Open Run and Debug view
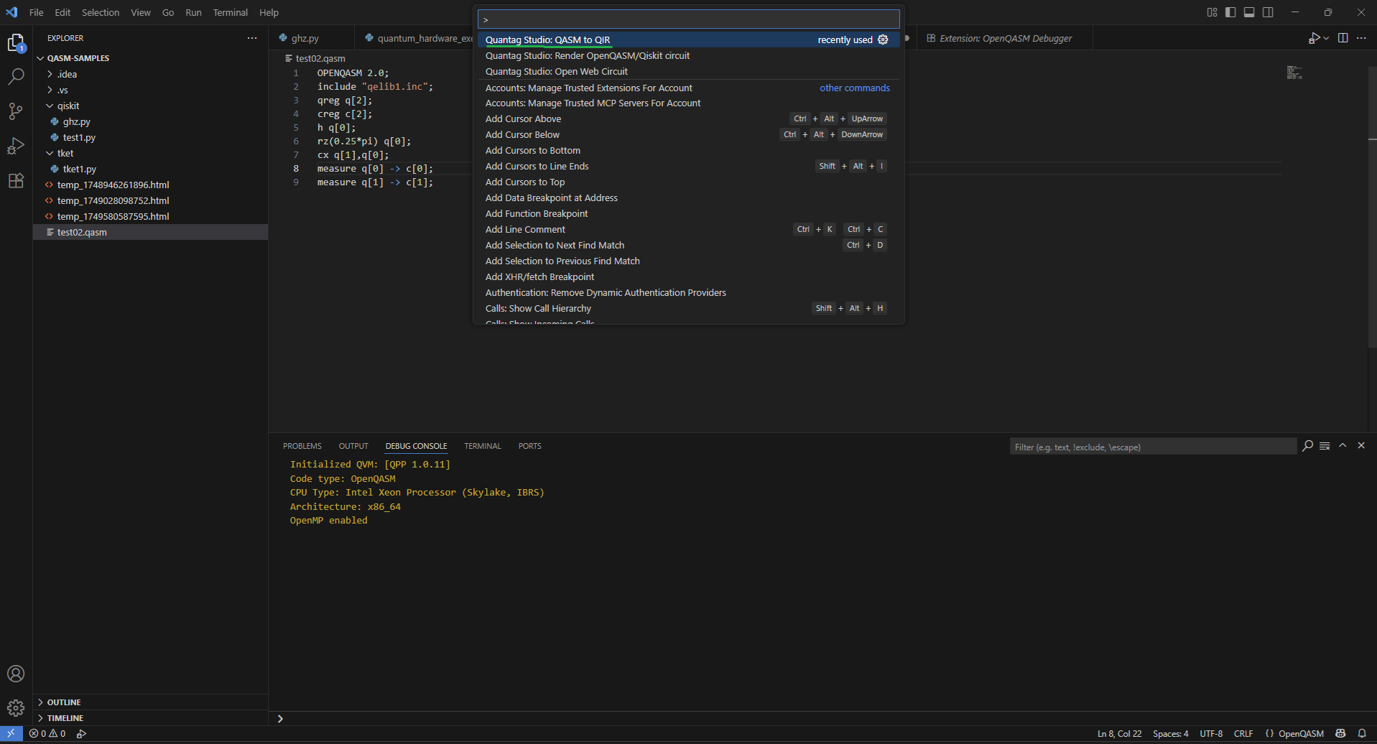Viewport: 1377px width, 744px height. (x=16, y=146)
